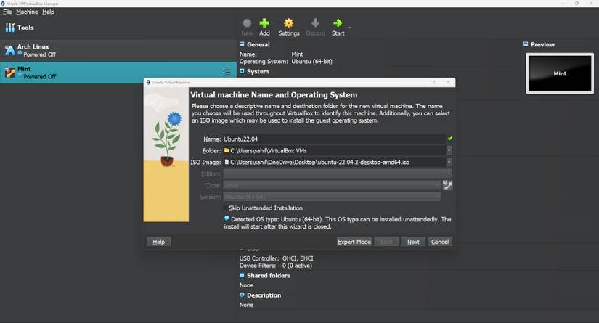Click the New toolbar icon

(x=247, y=23)
